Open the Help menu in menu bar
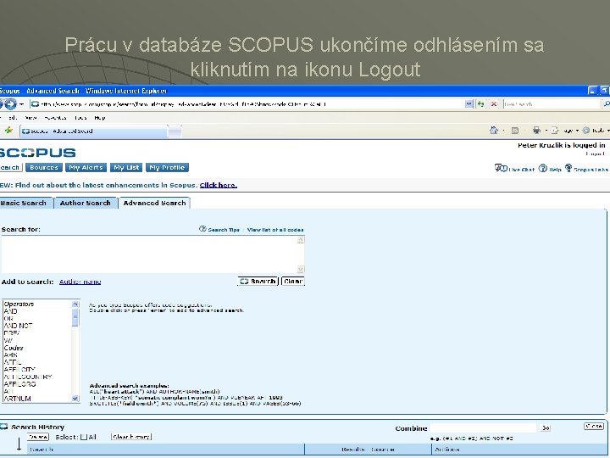The height and width of the screenshot is (458, 610). click(x=100, y=118)
